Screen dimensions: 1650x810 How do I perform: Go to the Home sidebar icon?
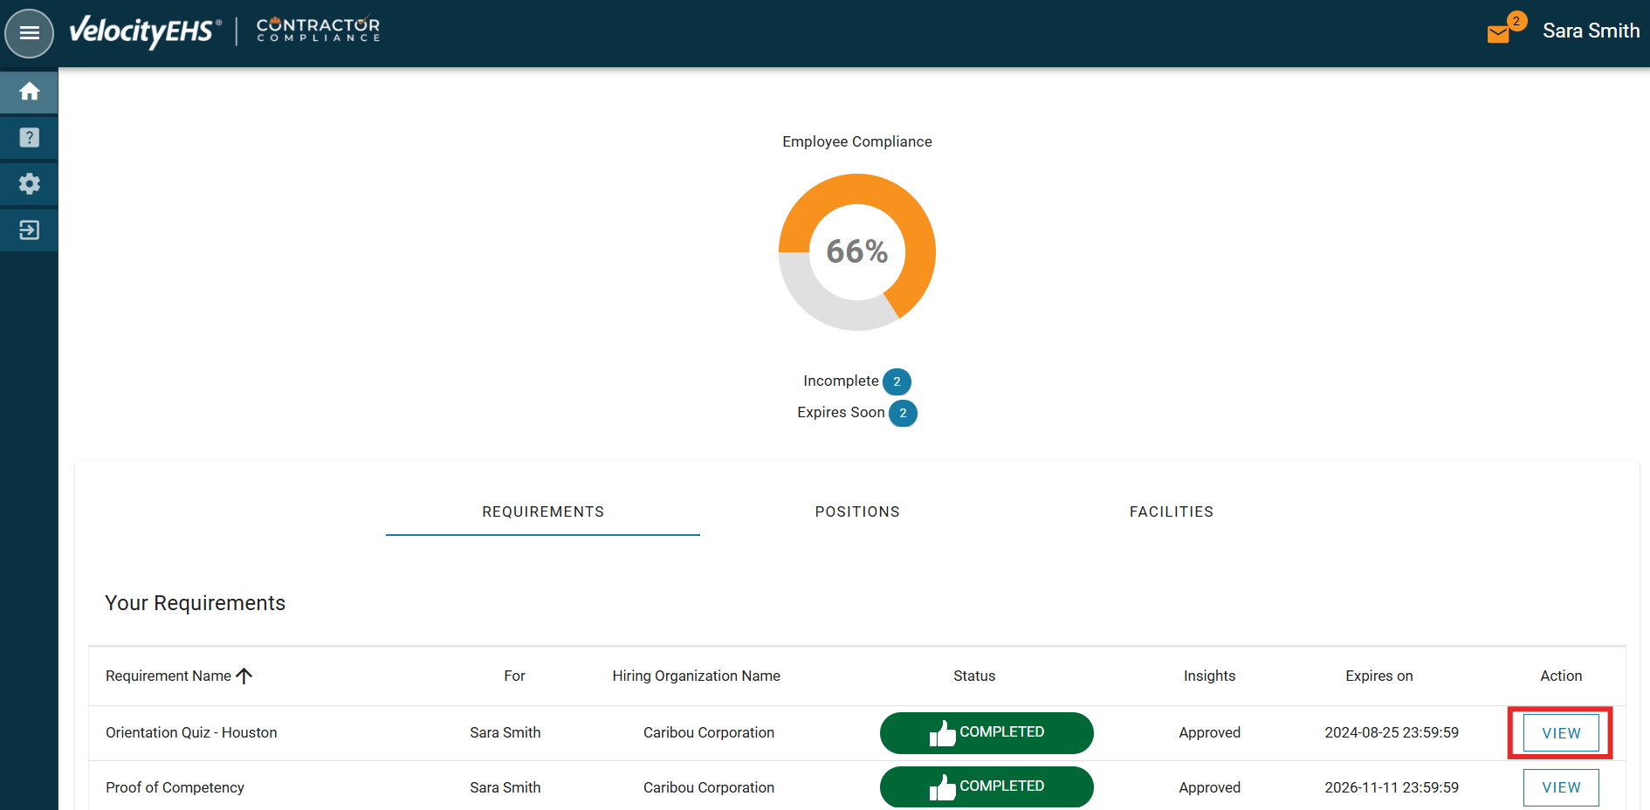click(x=29, y=92)
